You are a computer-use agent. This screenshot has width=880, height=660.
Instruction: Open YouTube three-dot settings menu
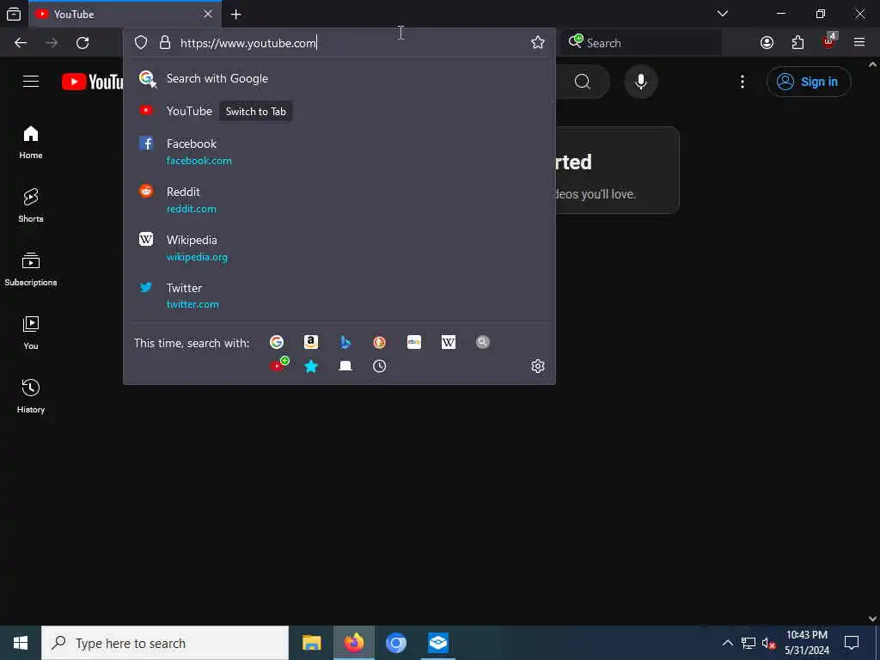pos(742,82)
